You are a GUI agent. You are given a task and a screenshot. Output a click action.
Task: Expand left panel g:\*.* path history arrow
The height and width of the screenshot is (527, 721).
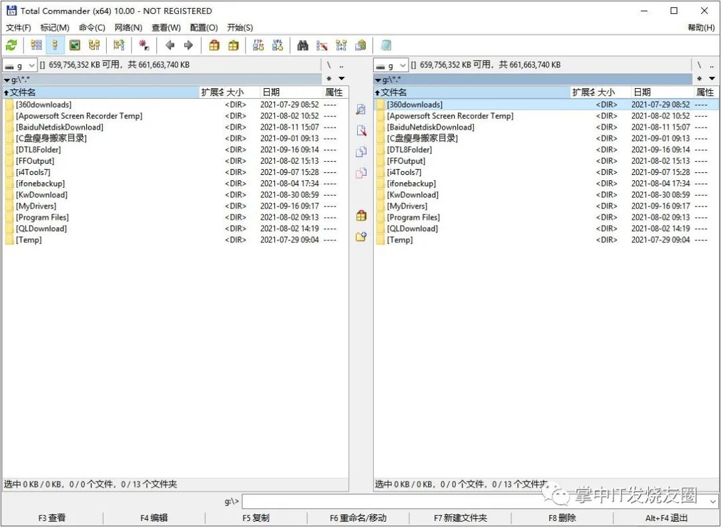(7, 80)
